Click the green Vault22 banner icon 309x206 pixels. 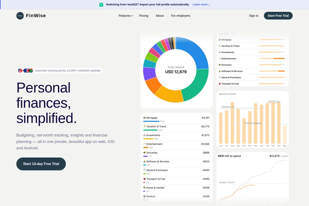click(101, 5)
